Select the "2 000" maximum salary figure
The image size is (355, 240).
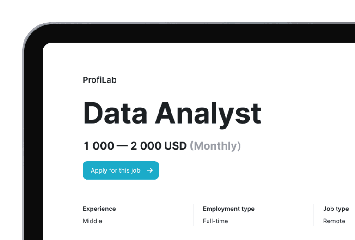coord(146,146)
